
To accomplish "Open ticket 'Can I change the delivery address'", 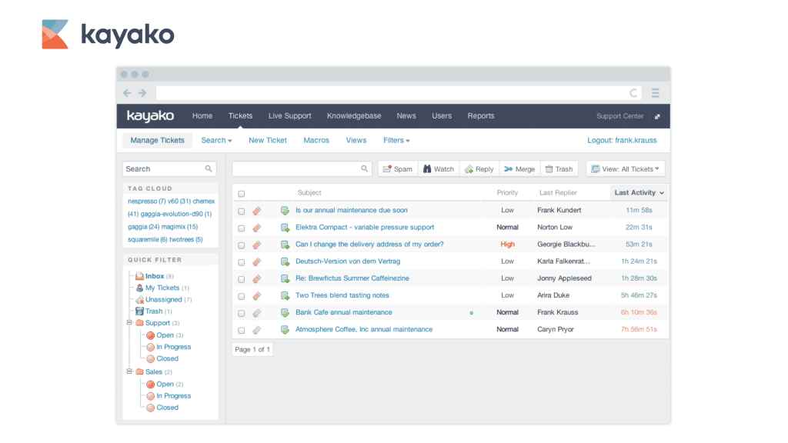I will (369, 245).
